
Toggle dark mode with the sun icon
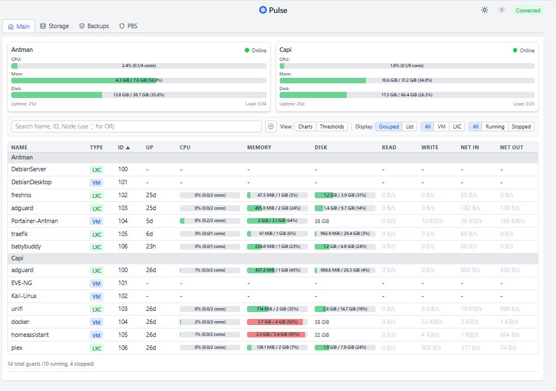tap(484, 10)
